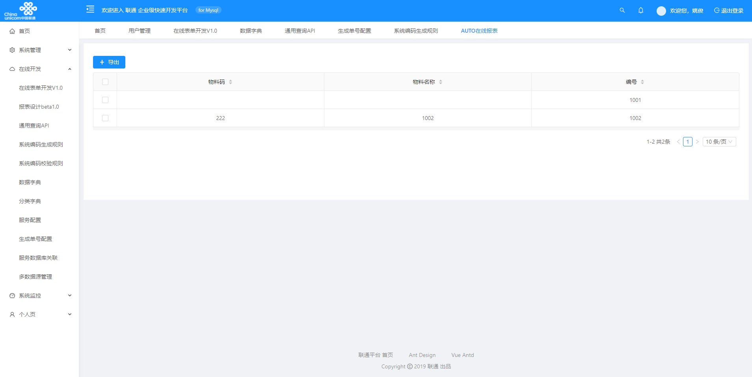
Task: Open 报表设计beta1.0 in the sidebar
Action: pos(39,107)
